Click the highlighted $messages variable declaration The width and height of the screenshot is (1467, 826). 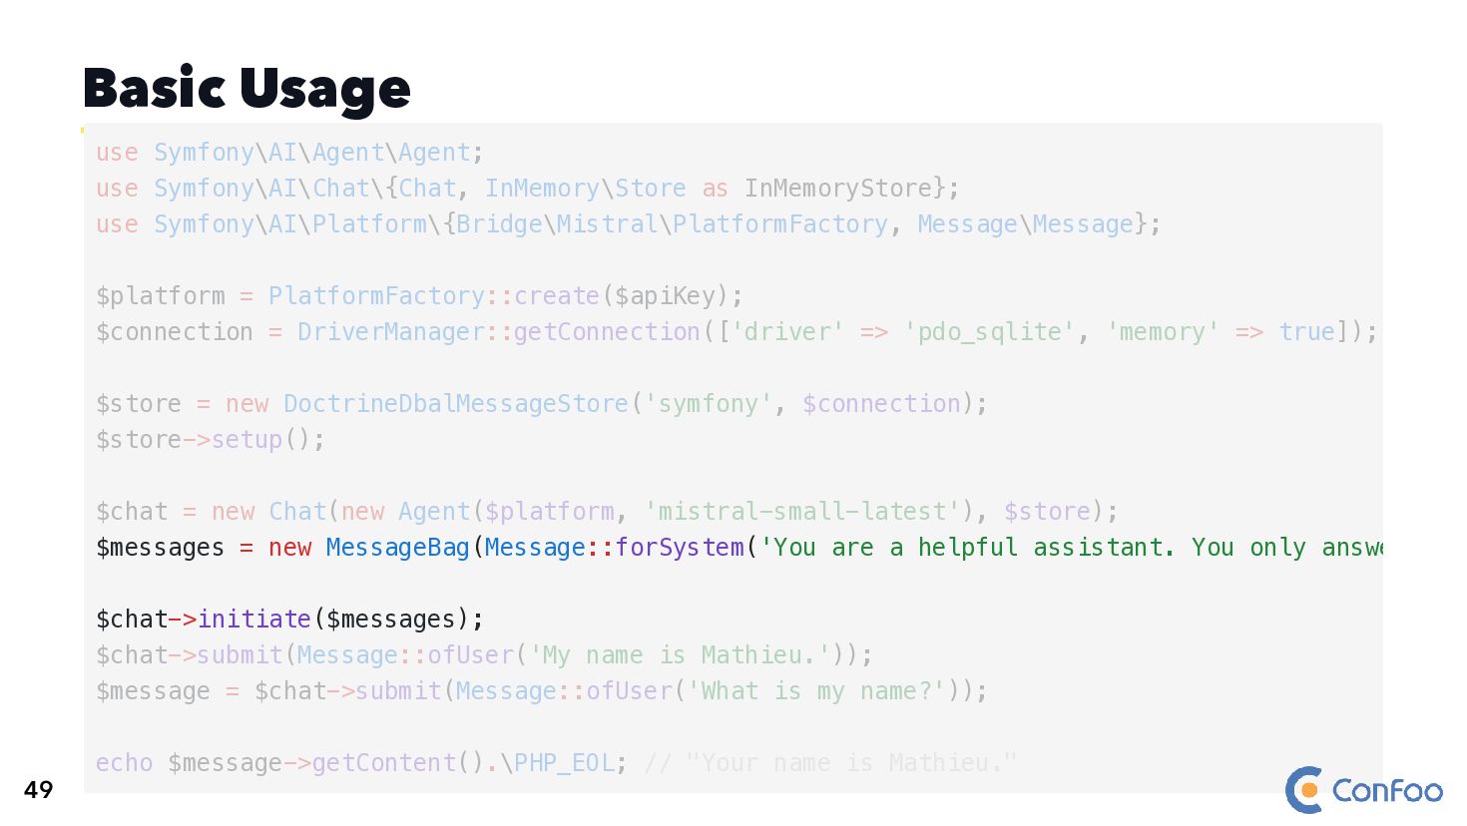160,548
